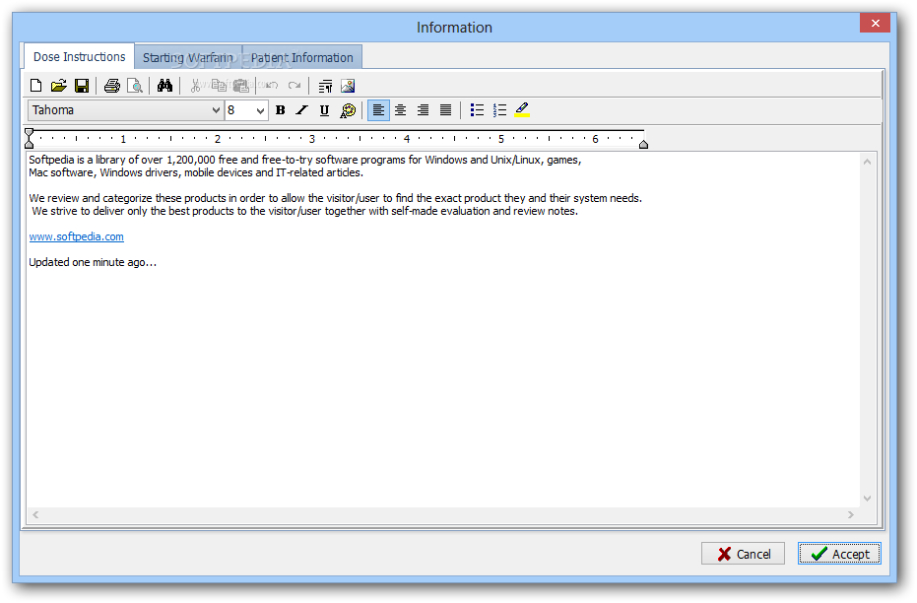This screenshot has width=917, height=603.
Task: Click the Copy icon
Action: 218,86
